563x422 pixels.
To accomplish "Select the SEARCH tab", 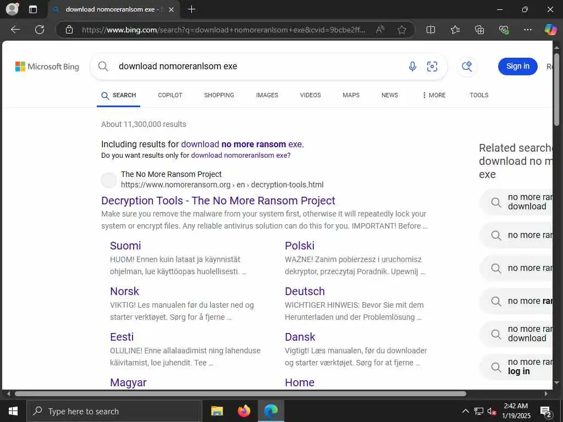I will (119, 96).
